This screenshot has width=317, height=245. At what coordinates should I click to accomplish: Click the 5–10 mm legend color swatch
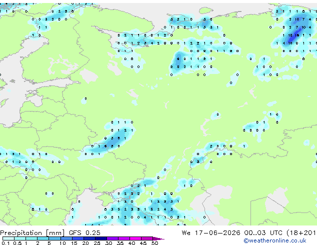click(54, 238)
